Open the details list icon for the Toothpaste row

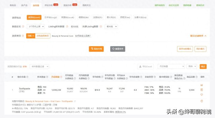202,90
